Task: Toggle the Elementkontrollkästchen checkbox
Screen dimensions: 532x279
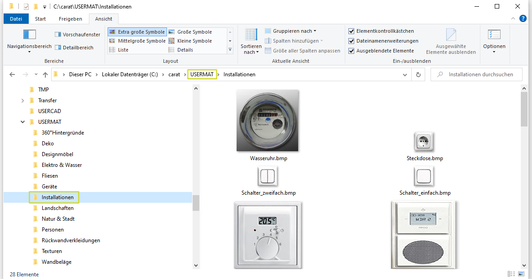Action: pos(352,31)
